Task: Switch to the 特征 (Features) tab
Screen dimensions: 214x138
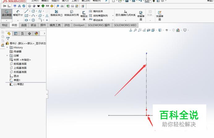Action: (5, 25)
